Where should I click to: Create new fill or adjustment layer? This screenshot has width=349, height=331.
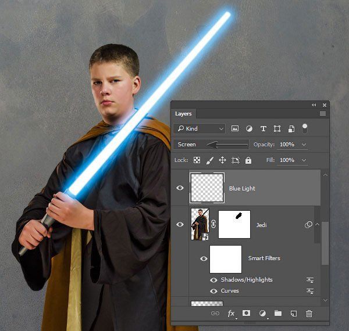pos(263,314)
